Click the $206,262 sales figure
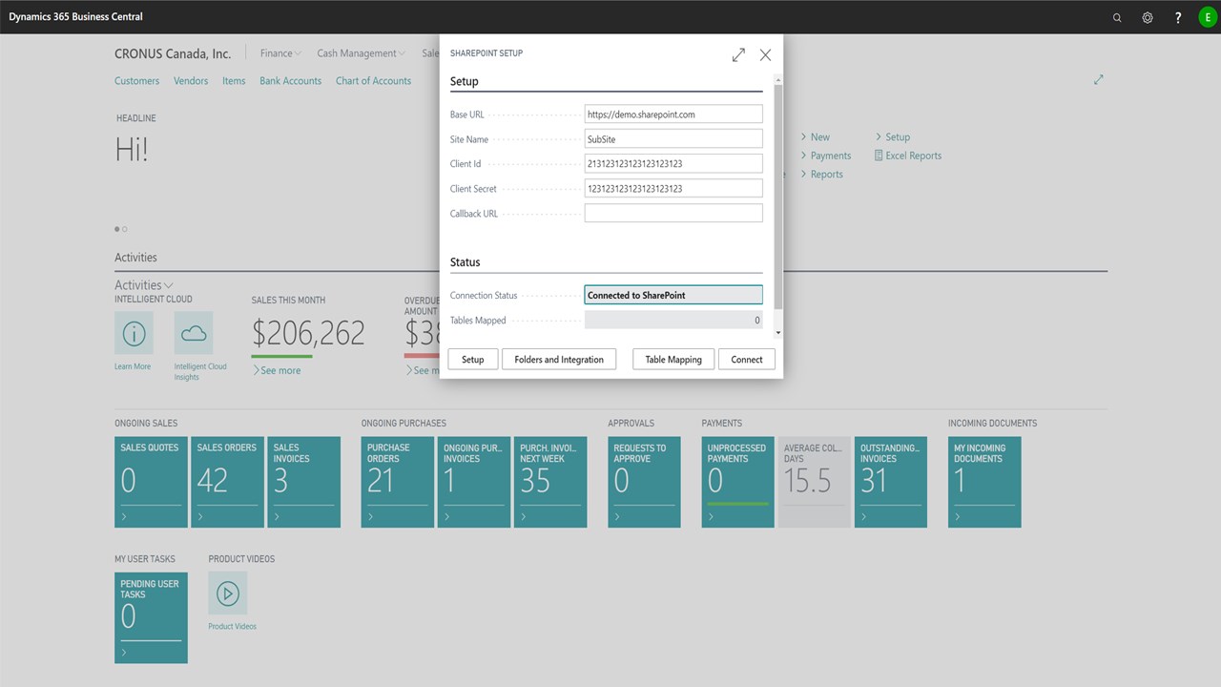Viewport: 1221px width, 687px height. [x=308, y=333]
